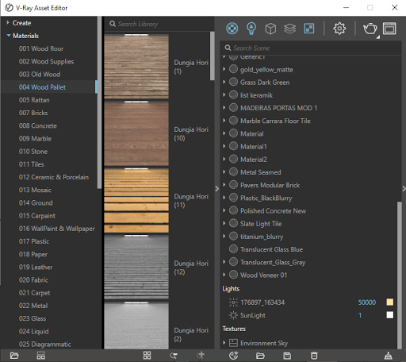Screen dimensions: 406x362
Task: Click the list view layout icon at bottom left
Action: [x=40, y=356]
